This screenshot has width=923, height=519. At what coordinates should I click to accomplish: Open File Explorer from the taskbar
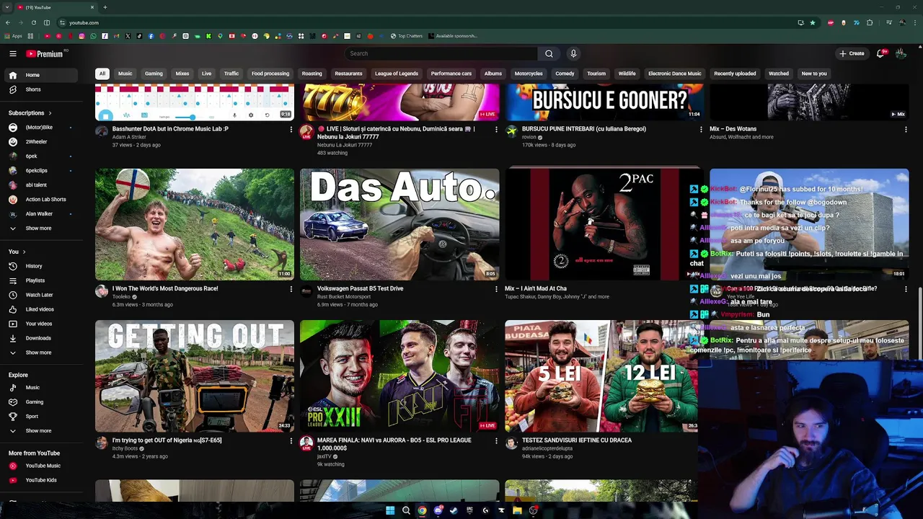pos(517,510)
